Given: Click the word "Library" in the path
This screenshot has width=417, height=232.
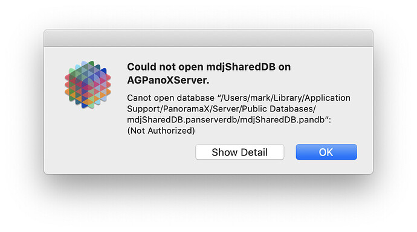Looking at the screenshot, I should pos(288,98).
